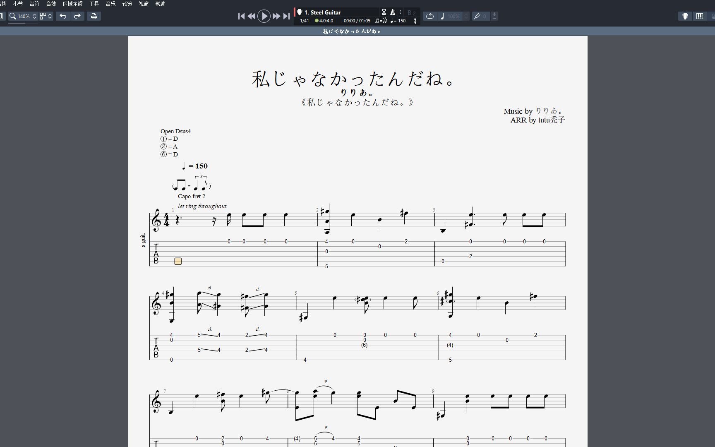Open the 音乐 (Sound) menu
The image size is (715, 447).
click(110, 4)
